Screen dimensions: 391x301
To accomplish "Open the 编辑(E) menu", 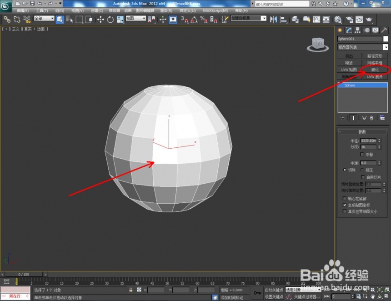I will [23, 10].
